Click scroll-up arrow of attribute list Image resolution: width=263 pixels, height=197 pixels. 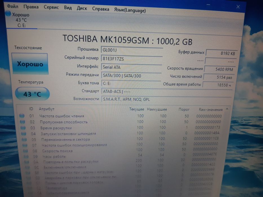227,109
